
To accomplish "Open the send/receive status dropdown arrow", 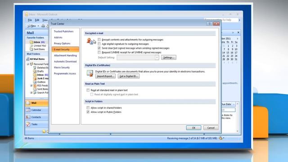I will pos(224,138).
